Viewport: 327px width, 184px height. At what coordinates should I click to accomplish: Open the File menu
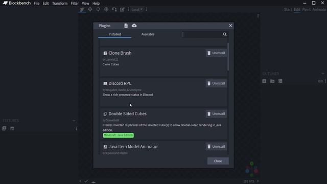(37, 4)
